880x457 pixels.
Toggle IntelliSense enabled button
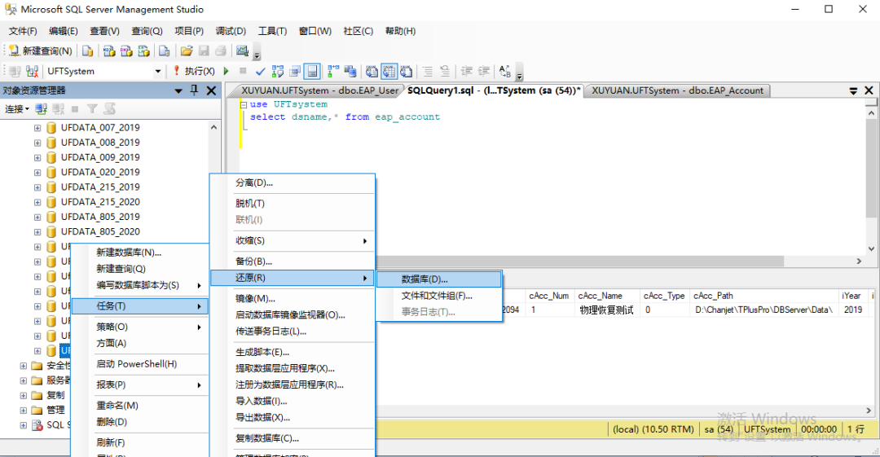pyautogui.click(x=313, y=72)
